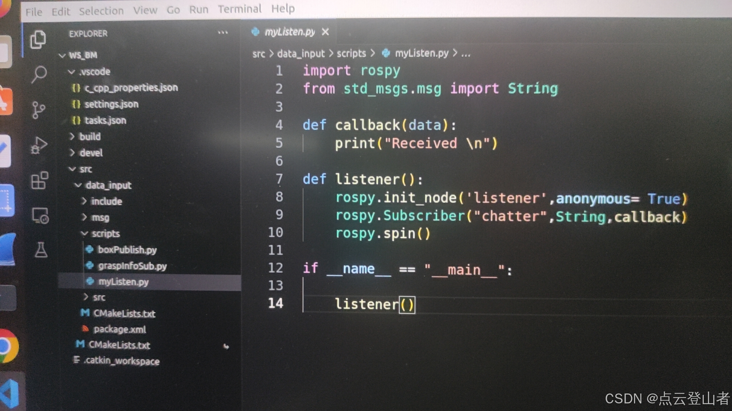Screen dimensions: 732x411
Task: Select the myListen.py editor tab
Action: (x=290, y=32)
